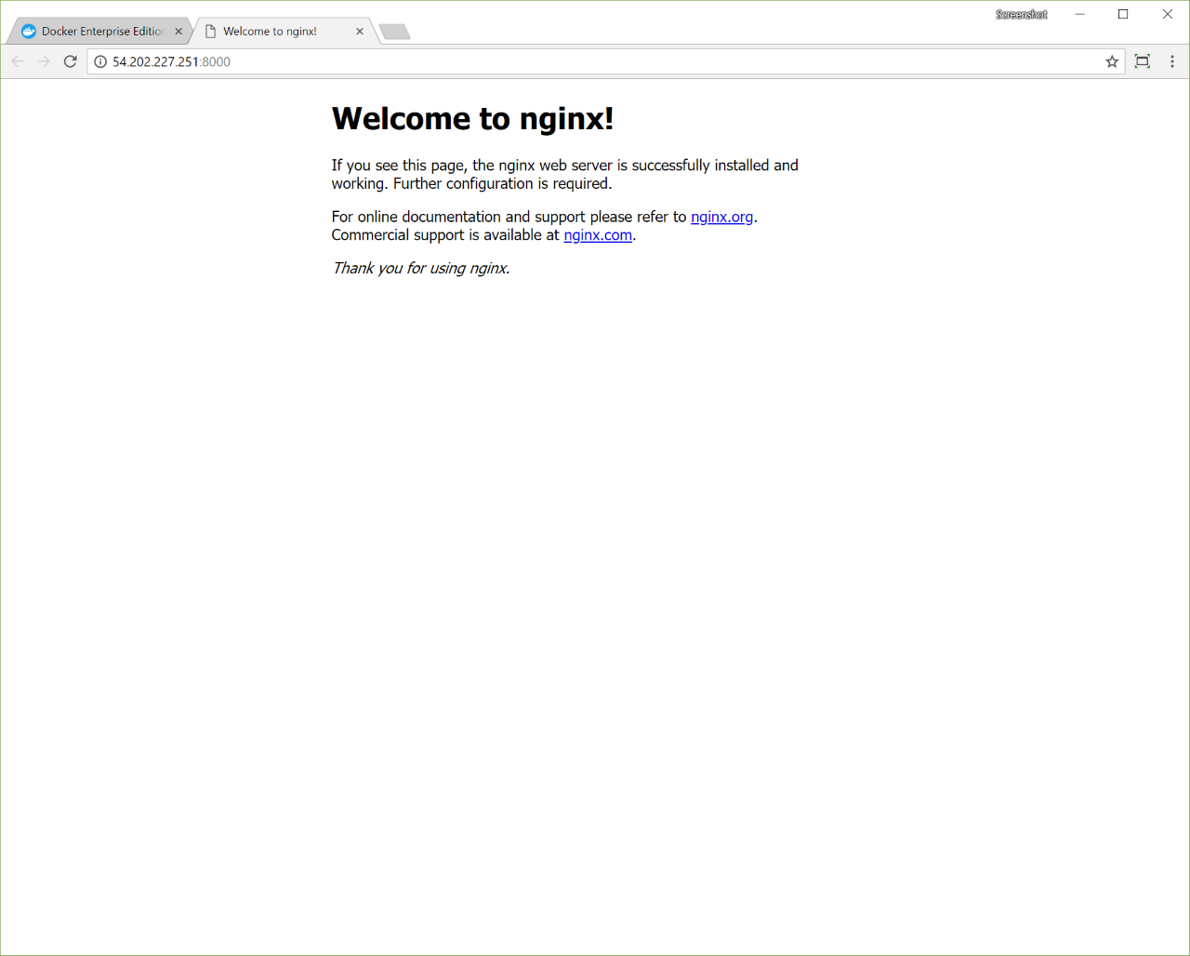
Task: Click the screenshot capture extension icon
Action: point(1143,61)
